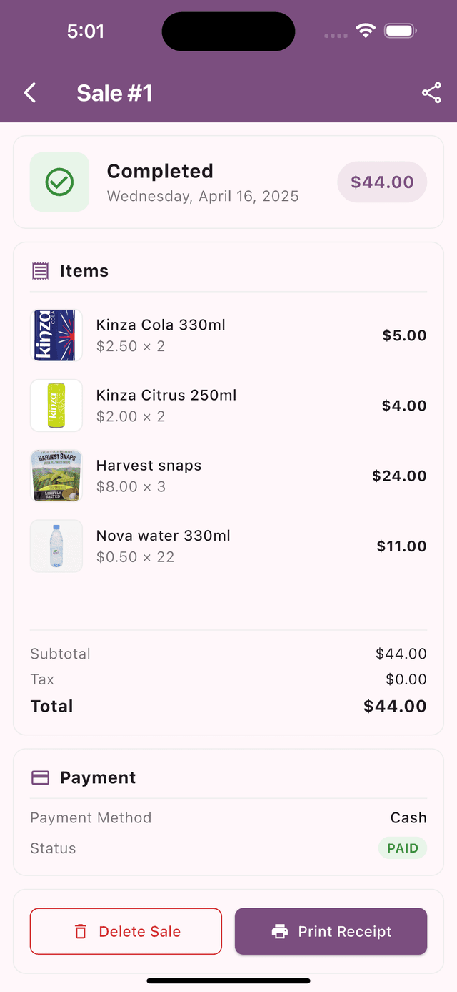Tap the Cash payment method value
457x992 pixels.
coord(408,817)
